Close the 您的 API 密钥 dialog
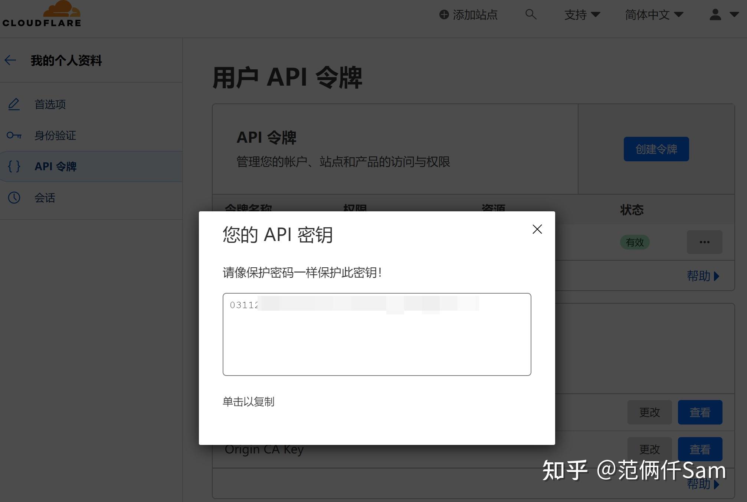The height and width of the screenshot is (502, 747). [537, 229]
